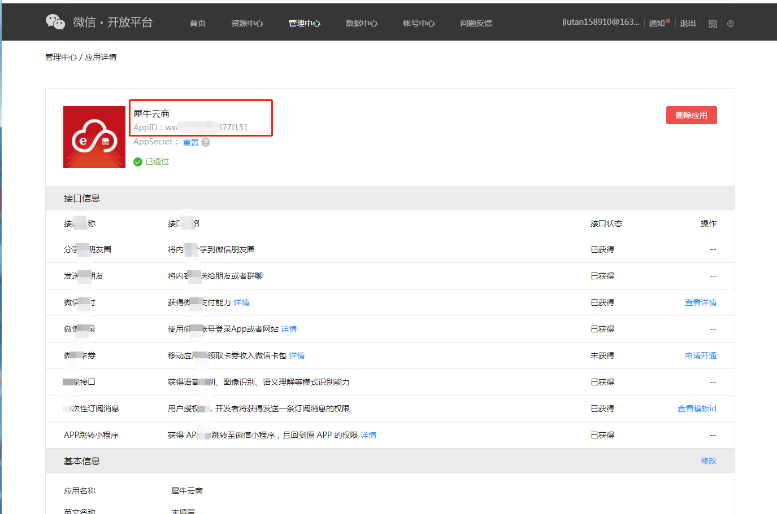Click 将内容发送给朋友或者群聊 description
Image resolution: width=777 pixels, height=514 pixels.
215,276
